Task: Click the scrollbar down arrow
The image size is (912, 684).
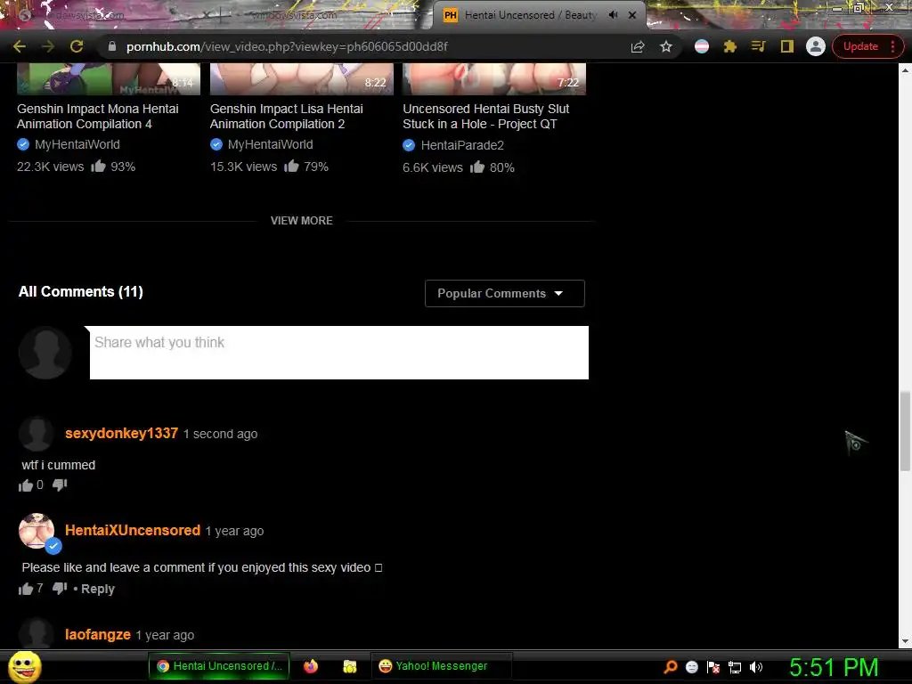Action: tap(905, 641)
